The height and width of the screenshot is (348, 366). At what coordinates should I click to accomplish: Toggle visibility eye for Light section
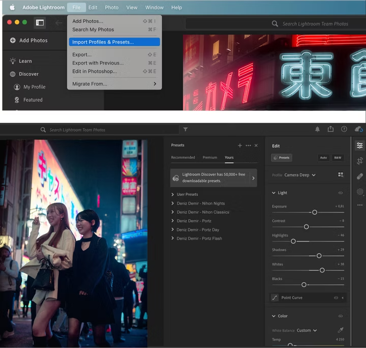coord(341,193)
